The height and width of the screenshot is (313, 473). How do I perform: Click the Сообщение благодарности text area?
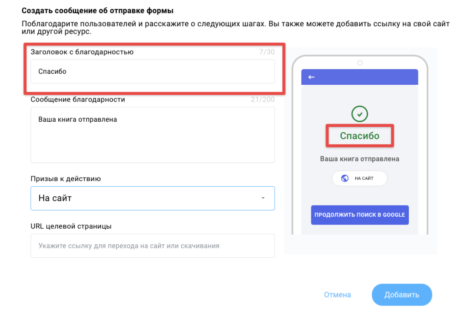152,135
